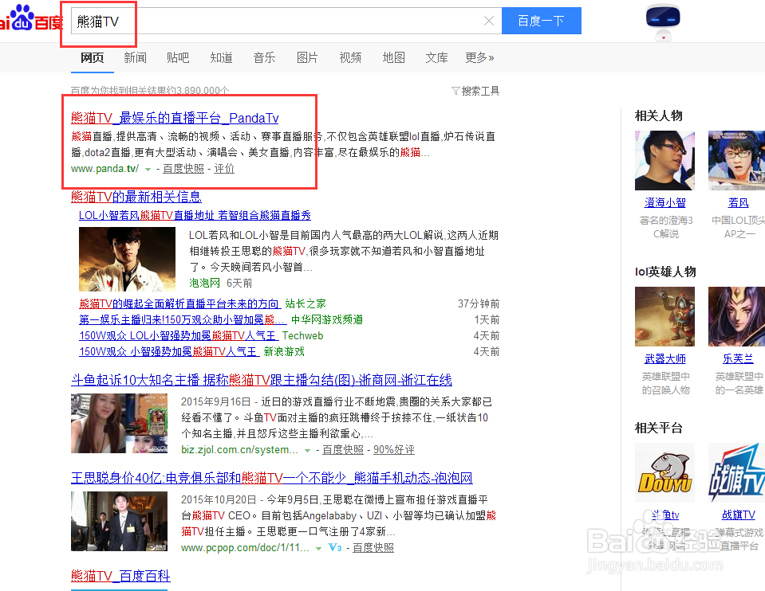Open the 战旗TV name link
This screenshot has width=765, height=591.
[x=738, y=515]
